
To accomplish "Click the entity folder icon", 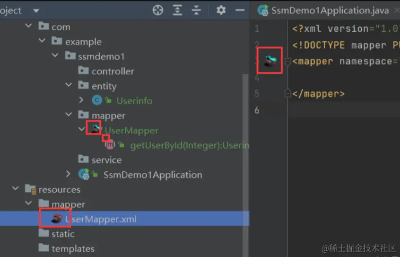I will coord(83,85).
